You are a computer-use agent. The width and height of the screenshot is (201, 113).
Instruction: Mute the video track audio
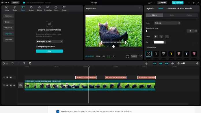[x=14, y=85]
